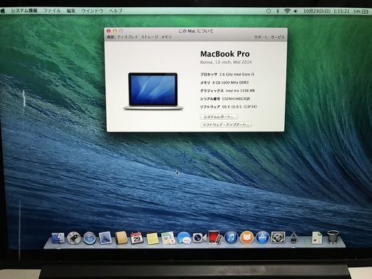372x279 pixels.
Task: Click the MacBook Pro laptop image
Action: tap(153, 92)
